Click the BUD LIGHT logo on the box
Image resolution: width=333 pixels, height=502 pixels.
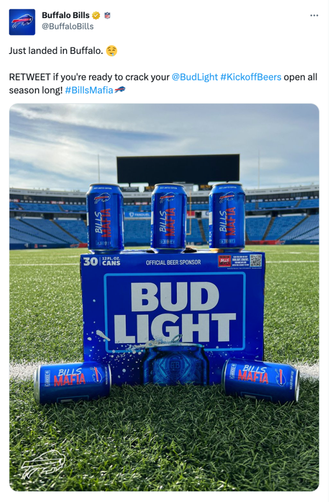pos(174,312)
